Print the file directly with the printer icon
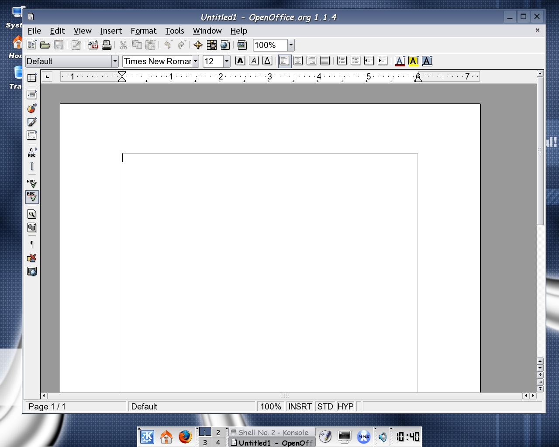The height and width of the screenshot is (447, 559). 107,45
